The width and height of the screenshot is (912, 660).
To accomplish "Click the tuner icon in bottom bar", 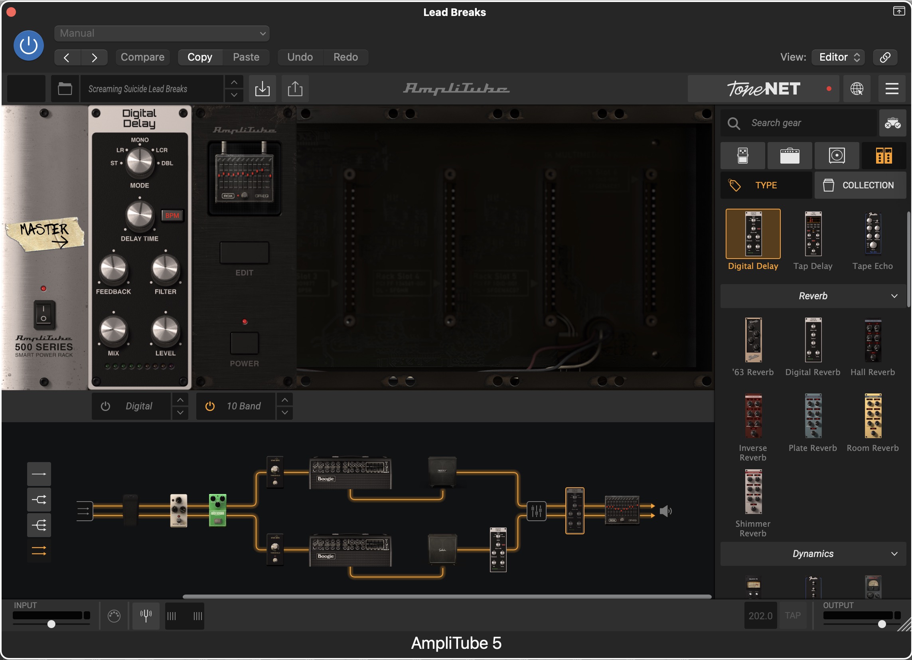I will tap(146, 616).
